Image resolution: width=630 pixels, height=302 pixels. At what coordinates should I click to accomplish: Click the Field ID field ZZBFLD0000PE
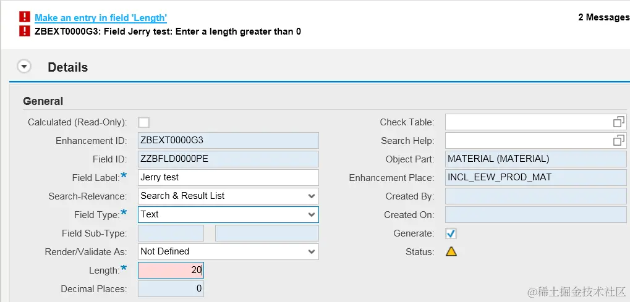228,159
